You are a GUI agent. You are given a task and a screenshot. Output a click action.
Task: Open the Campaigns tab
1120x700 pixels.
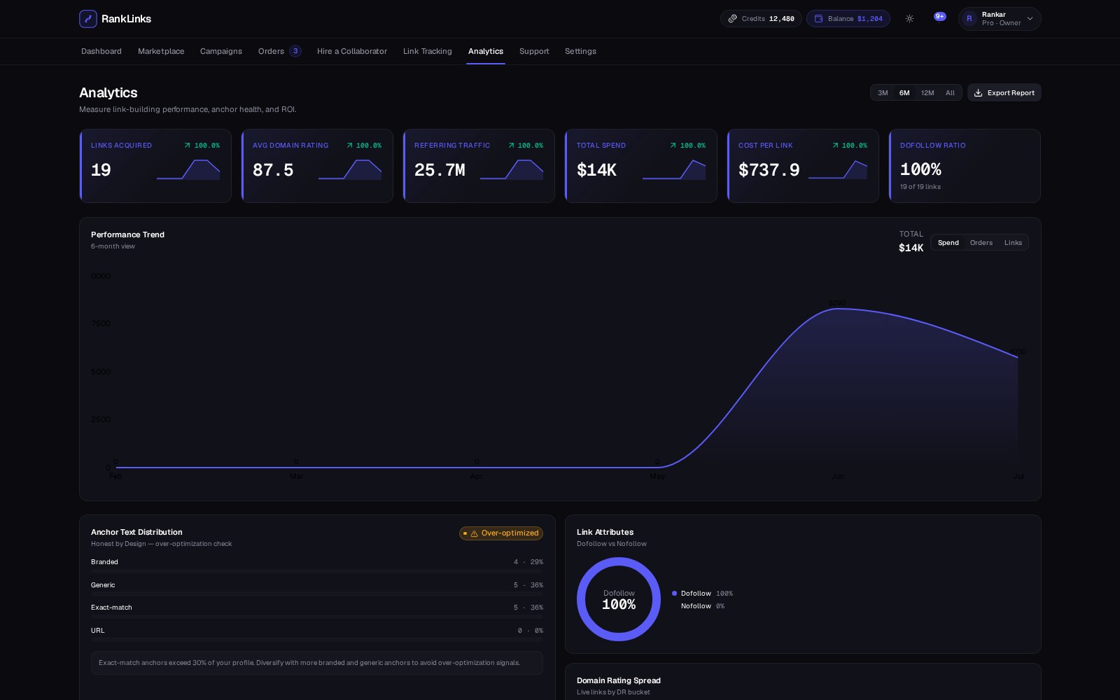pos(221,51)
